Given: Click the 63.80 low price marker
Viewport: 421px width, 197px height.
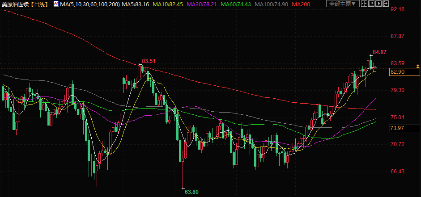Looking at the screenshot, I should (191, 192).
